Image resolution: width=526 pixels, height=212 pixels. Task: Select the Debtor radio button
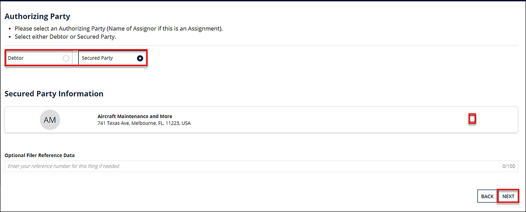[66, 58]
